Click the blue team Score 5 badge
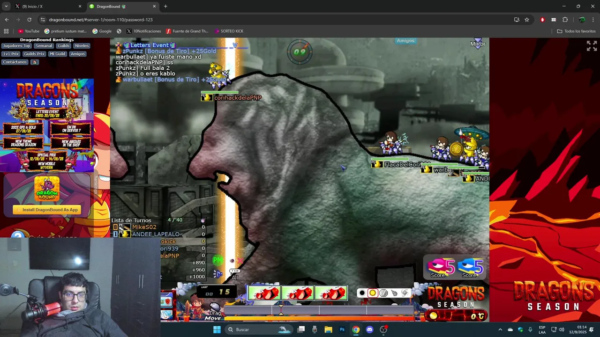This screenshot has width=600, height=337. point(471,267)
